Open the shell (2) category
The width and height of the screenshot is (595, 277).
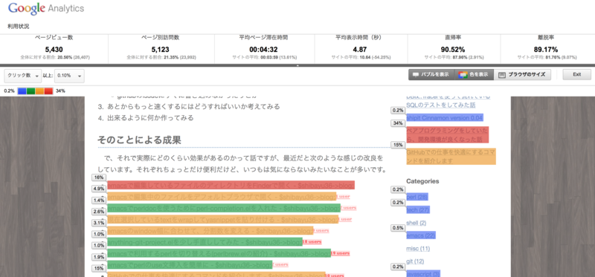416,223
